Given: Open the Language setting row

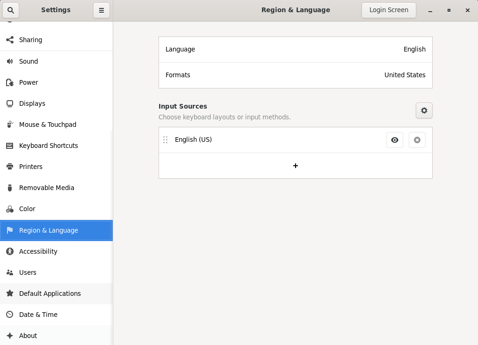Looking at the screenshot, I should [295, 50].
